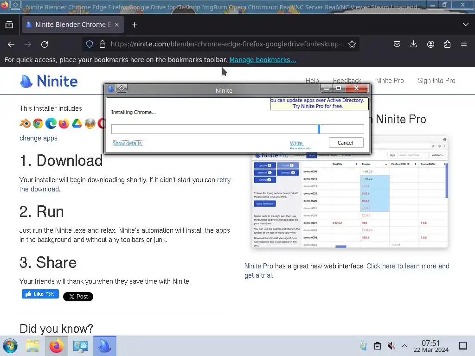Open the Pocket save icon
The image size is (475, 356).
coord(397,44)
